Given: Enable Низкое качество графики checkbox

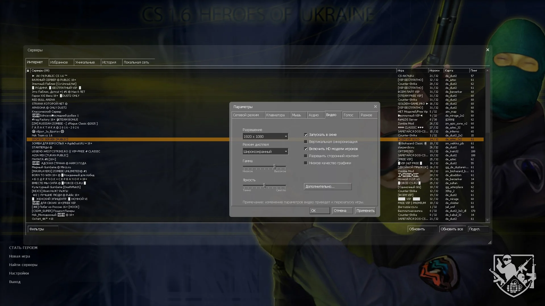Looking at the screenshot, I should [x=306, y=163].
